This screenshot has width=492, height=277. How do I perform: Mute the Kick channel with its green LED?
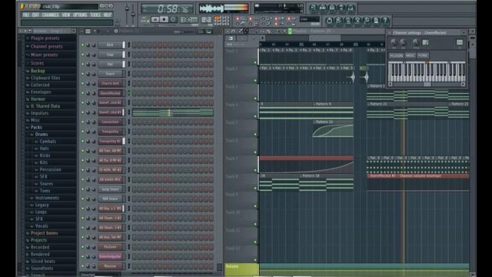(x=83, y=45)
